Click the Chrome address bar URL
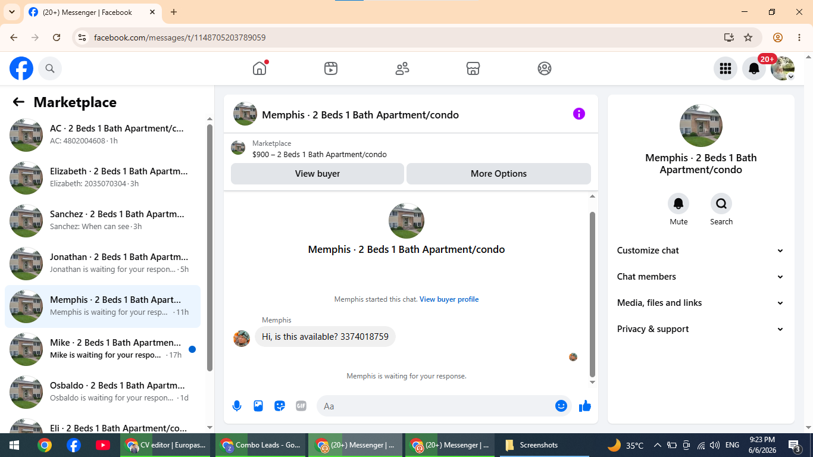This screenshot has width=813, height=457. pyautogui.click(x=180, y=37)
